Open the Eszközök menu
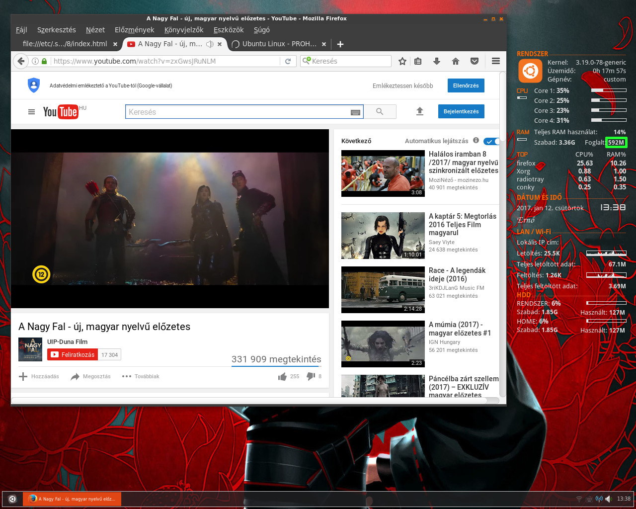The image size is (636, 509). click(x=229, y=30)
